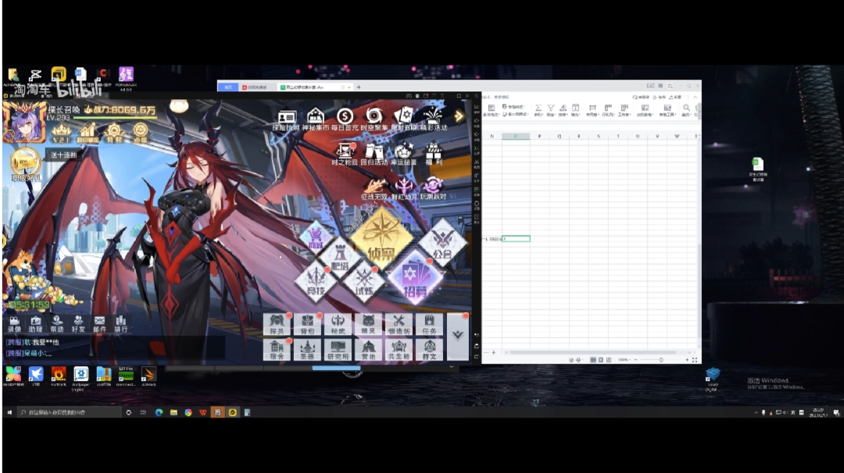
Task: Select the gold 侦察 compass tile
Action: pos(381,237)
